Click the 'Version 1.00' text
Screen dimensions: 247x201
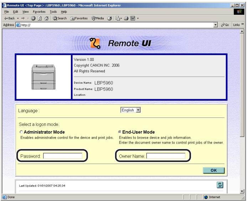coord(84,60)
